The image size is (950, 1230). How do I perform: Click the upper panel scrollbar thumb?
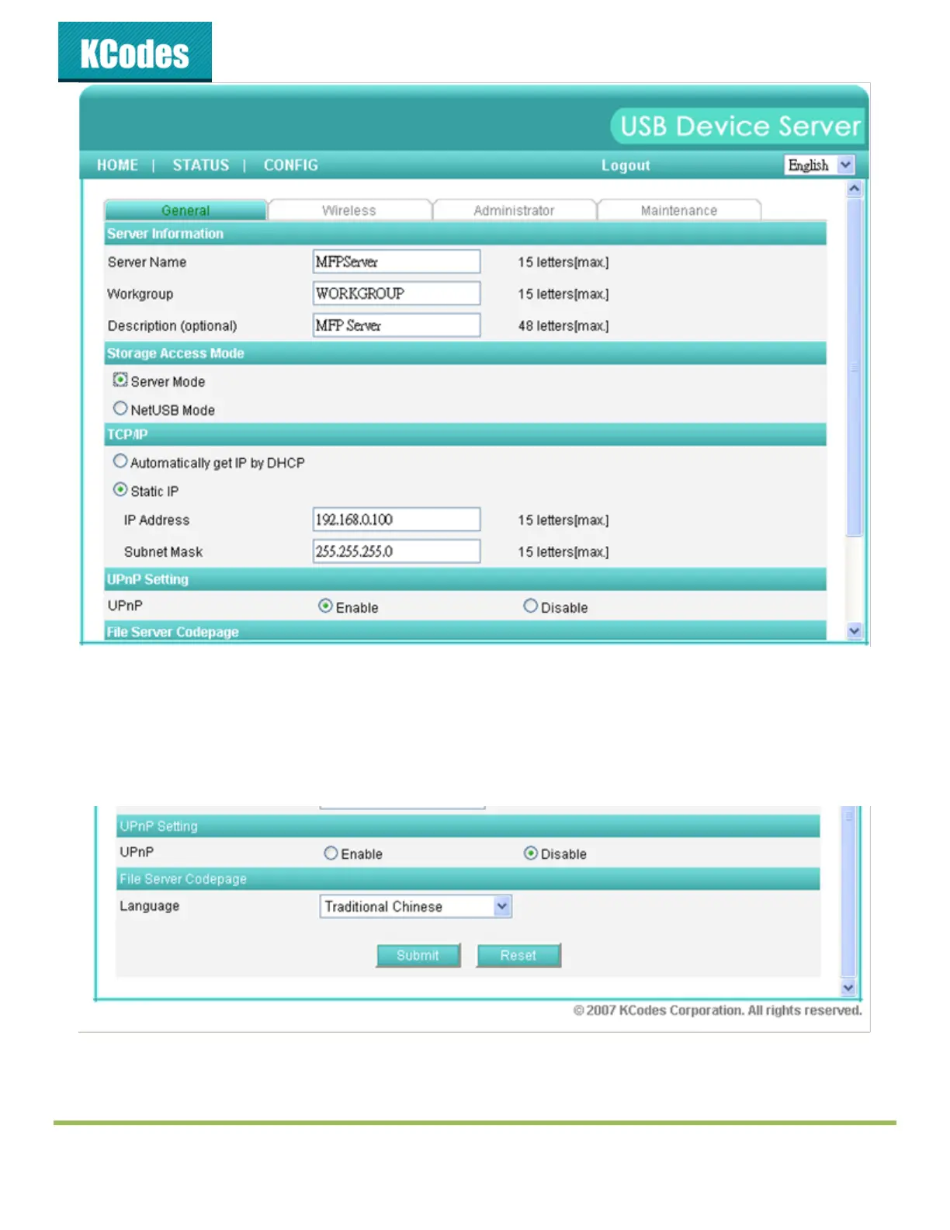855,367
